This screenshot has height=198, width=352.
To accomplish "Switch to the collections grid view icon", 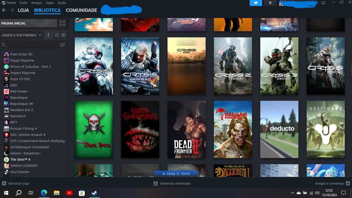I will (62, 23).
